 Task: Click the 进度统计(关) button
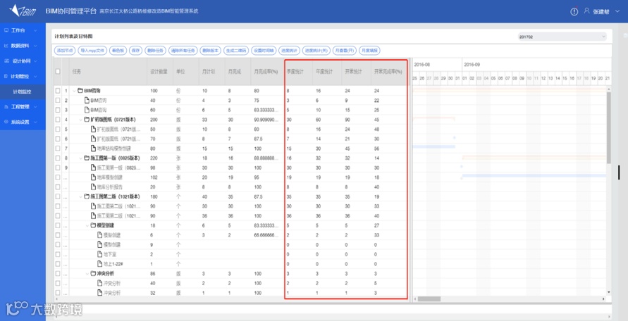316,51
